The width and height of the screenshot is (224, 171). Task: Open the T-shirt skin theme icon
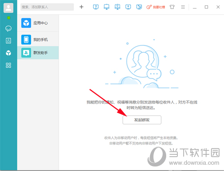tap(172, 7)
